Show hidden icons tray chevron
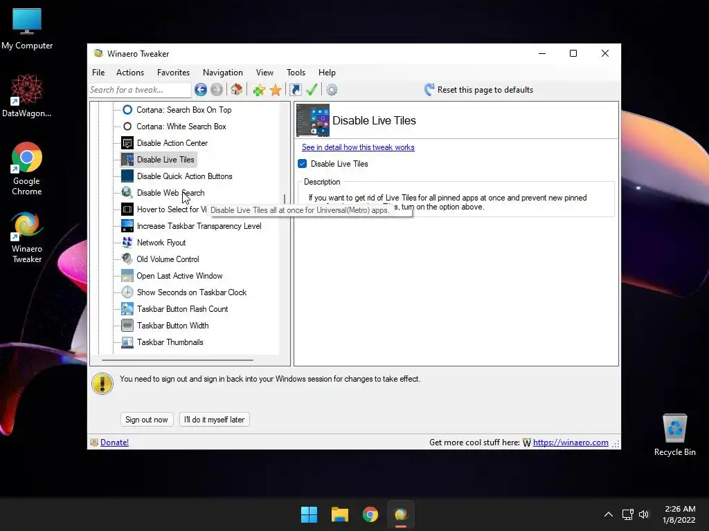Screen dimensions: 709x531 click(609, 514)
